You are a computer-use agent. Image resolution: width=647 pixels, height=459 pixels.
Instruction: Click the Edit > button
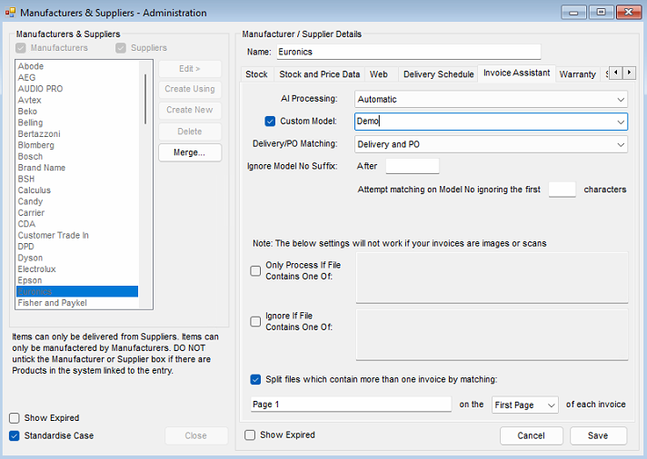189,69
